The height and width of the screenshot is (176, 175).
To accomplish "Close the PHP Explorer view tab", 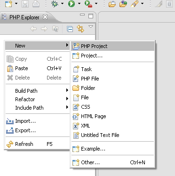I will click(x=45, y=17).
